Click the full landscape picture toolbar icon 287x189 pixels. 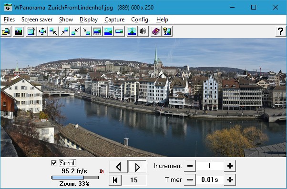click(x=108, y=31)
